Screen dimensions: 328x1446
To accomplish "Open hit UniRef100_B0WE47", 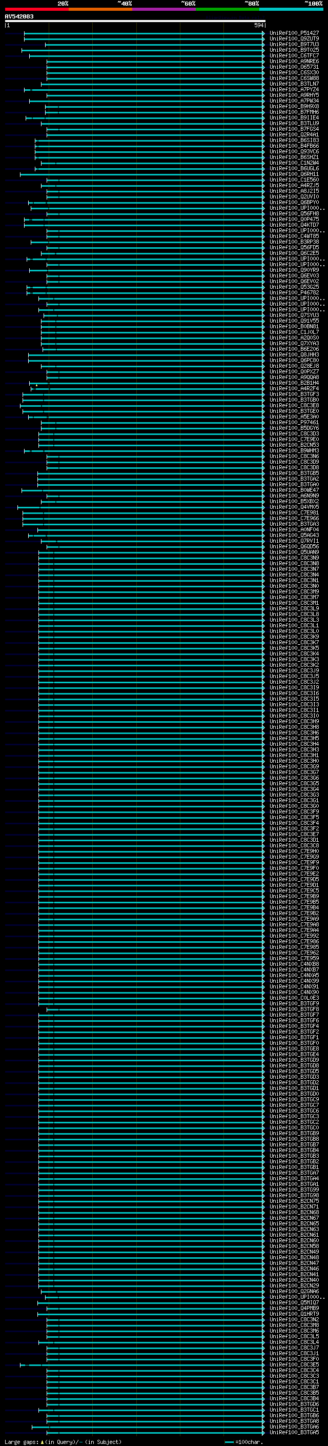I will (x=294, y=490).
